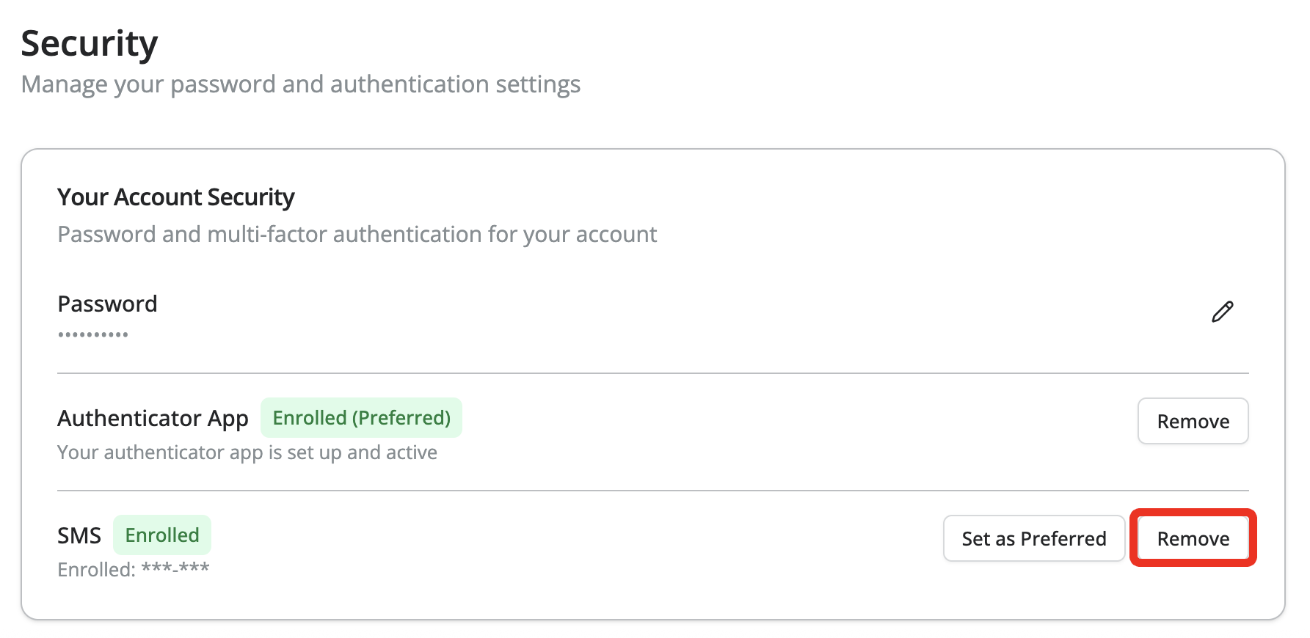Viewport: 1310px width, 638px height.
Task: Click the masked password dots
Action: click(92, 334)
